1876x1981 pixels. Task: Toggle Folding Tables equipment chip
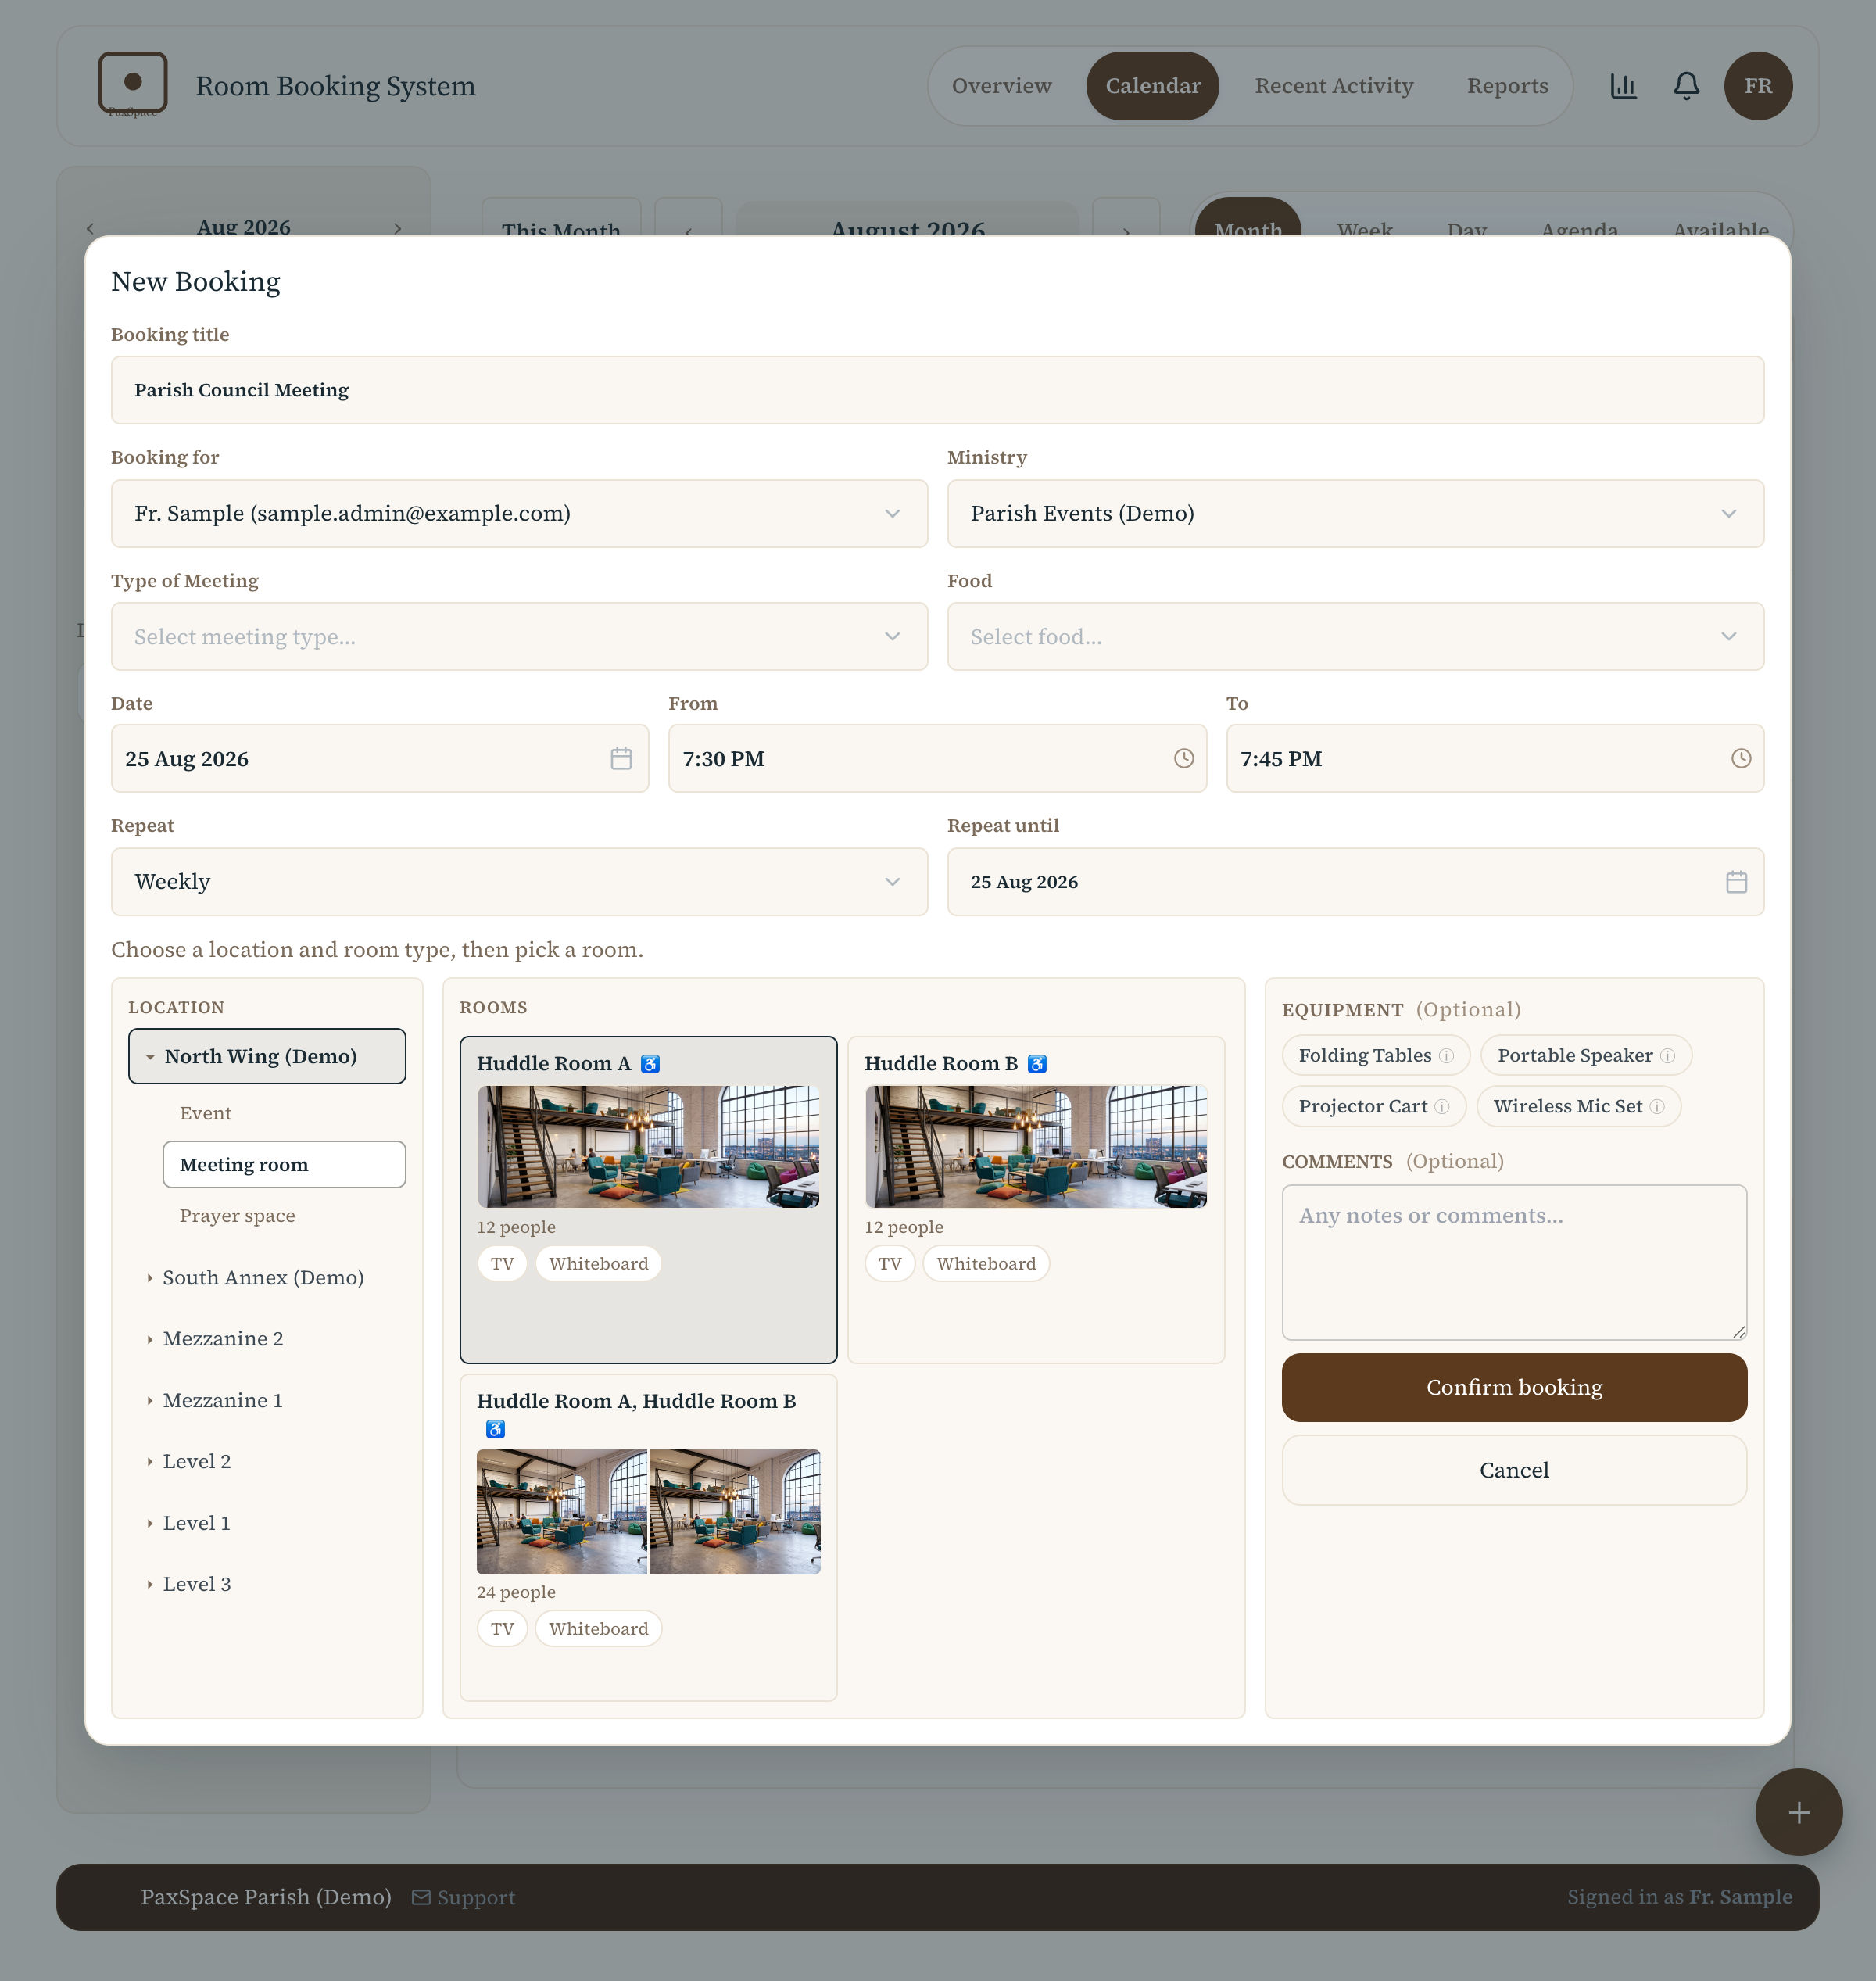(x=1375, y=1055)
